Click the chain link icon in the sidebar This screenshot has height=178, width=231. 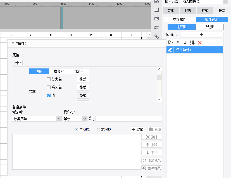157,37
